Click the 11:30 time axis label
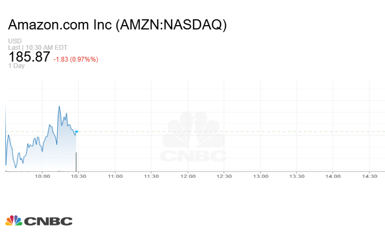The image size is (385, 241). click(x=151, y=176)
